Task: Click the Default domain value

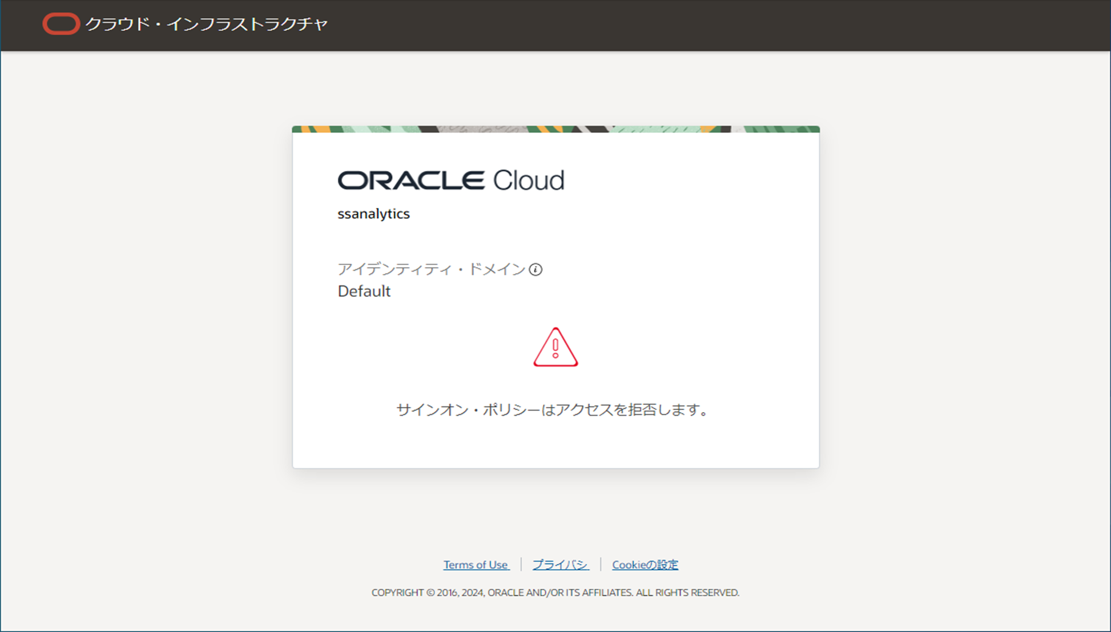Action: 364,291
